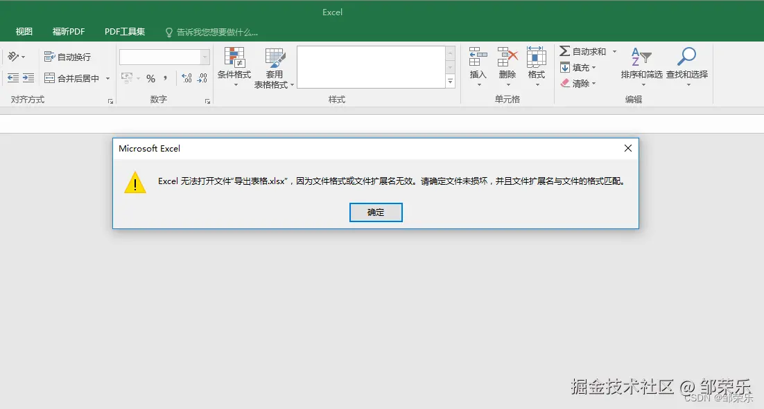The width and height of the screenshot is (764, 409).
Task: Toggle 合并后居中 merge and center
Action: point(72,78)
